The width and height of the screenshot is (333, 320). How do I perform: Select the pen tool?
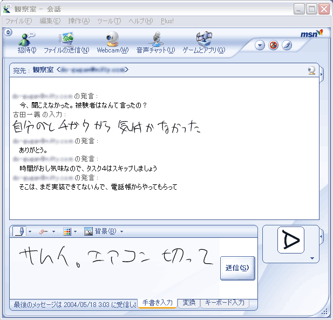19,231
